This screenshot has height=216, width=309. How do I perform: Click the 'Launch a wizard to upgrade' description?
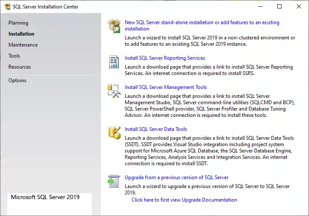207,189
